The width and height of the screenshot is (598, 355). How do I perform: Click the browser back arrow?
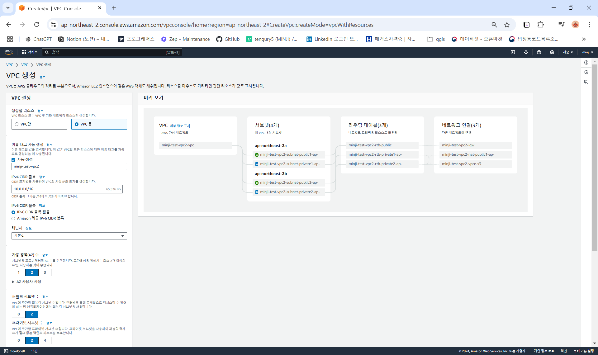click(x=9, y=25)
